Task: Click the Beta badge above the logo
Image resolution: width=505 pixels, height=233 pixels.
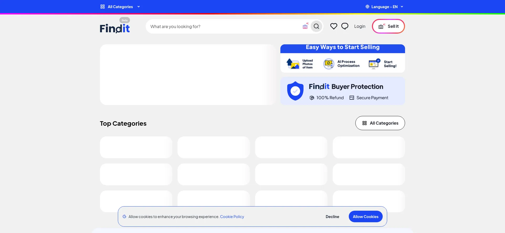Action: tap(125, 20)
